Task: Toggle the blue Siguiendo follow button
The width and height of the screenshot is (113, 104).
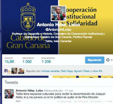Action: pos(95,60)
